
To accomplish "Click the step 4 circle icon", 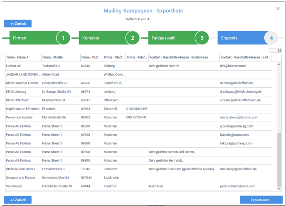I will click(x=271, y=38).
